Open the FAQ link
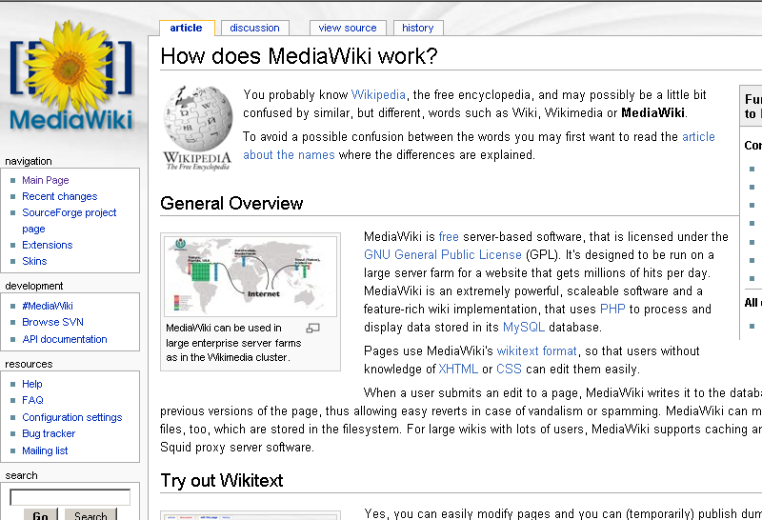 coord(32,400)
